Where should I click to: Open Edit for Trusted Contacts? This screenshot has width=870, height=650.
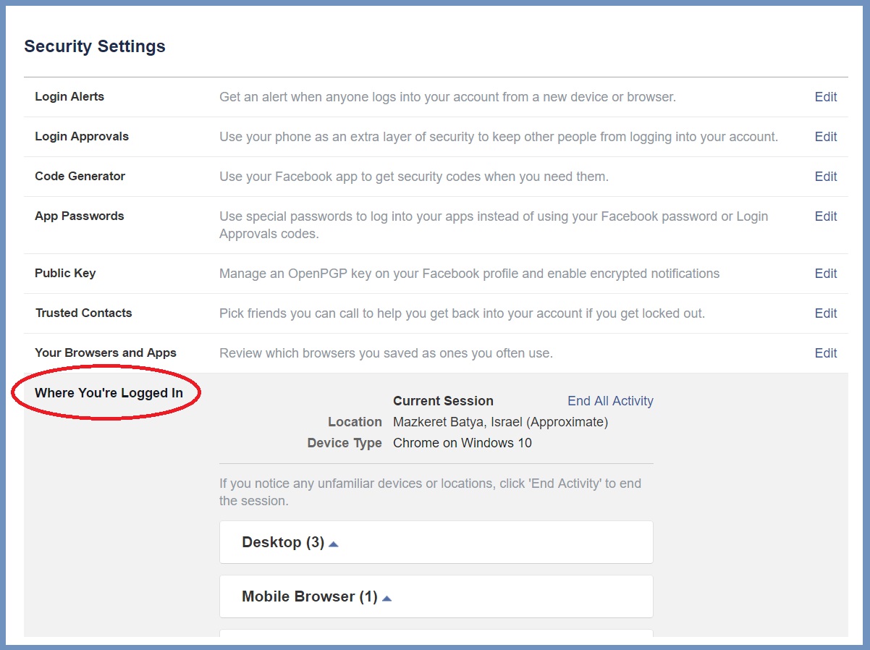(x=825, y=313)
